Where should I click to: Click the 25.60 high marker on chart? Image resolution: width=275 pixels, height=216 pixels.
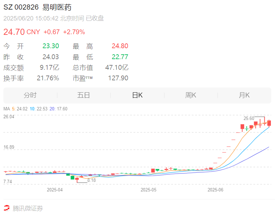click(x=249, y=118)
